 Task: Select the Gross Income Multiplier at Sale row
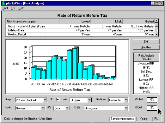tap(80, 26)
